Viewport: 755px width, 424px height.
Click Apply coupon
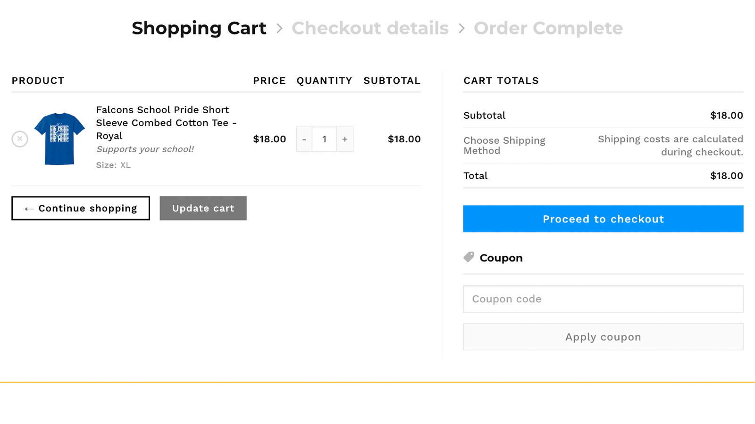[603, 336]
